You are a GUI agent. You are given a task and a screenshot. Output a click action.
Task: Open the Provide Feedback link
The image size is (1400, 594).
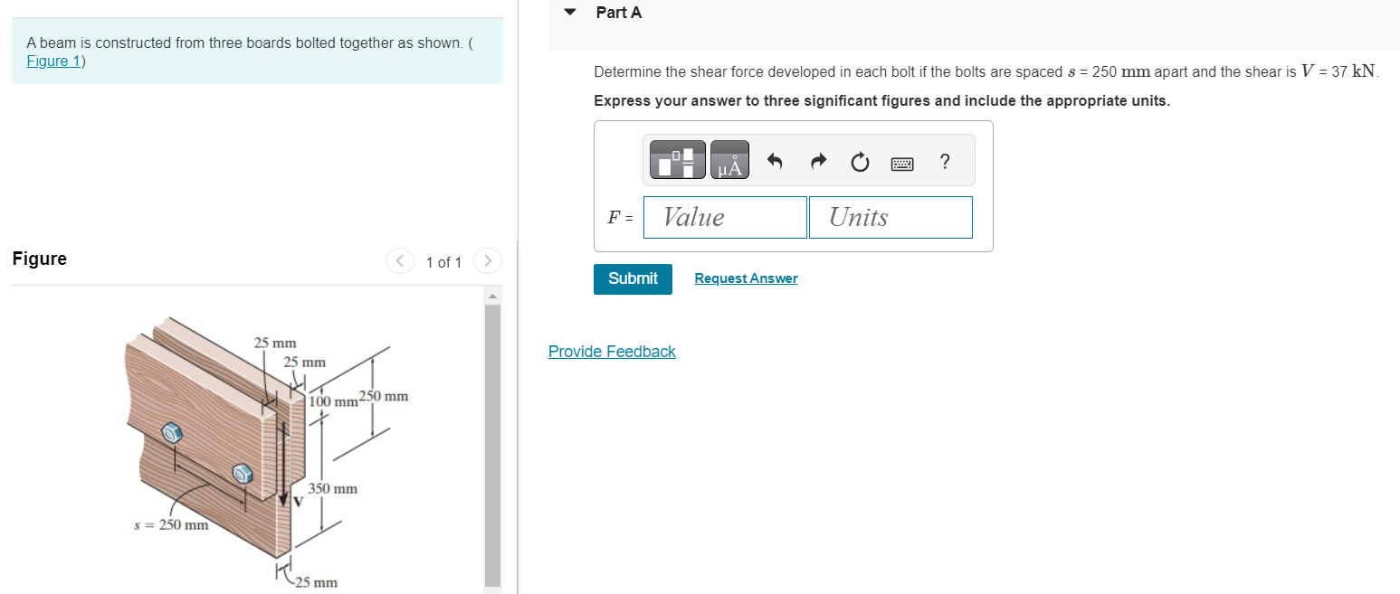tap(612, 352)
